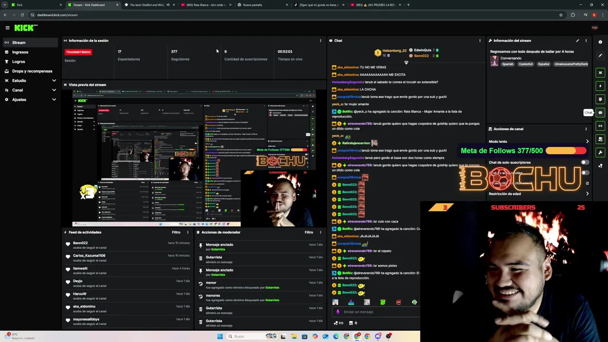Screen dimensions: 608x342
Task: Switch to The best ChatBot browser tab
Action: [x=150, y=5]
